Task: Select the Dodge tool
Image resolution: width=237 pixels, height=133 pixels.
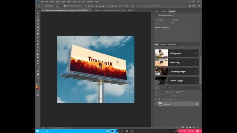Action: [x=38, y=58]
